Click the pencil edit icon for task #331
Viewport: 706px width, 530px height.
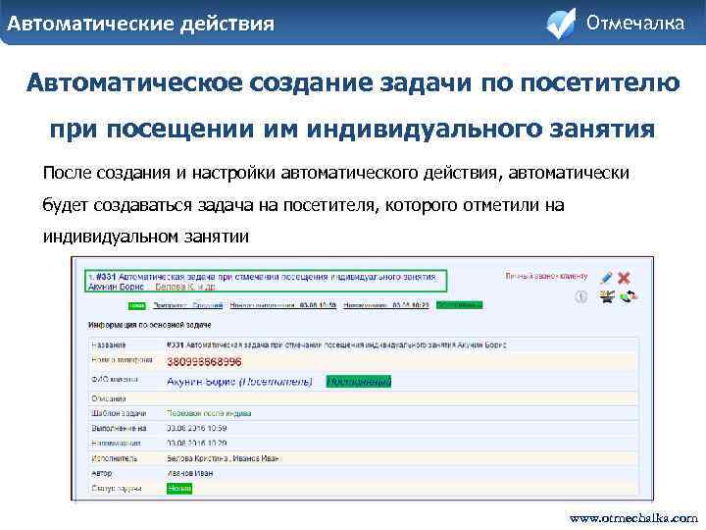(607, 278)
